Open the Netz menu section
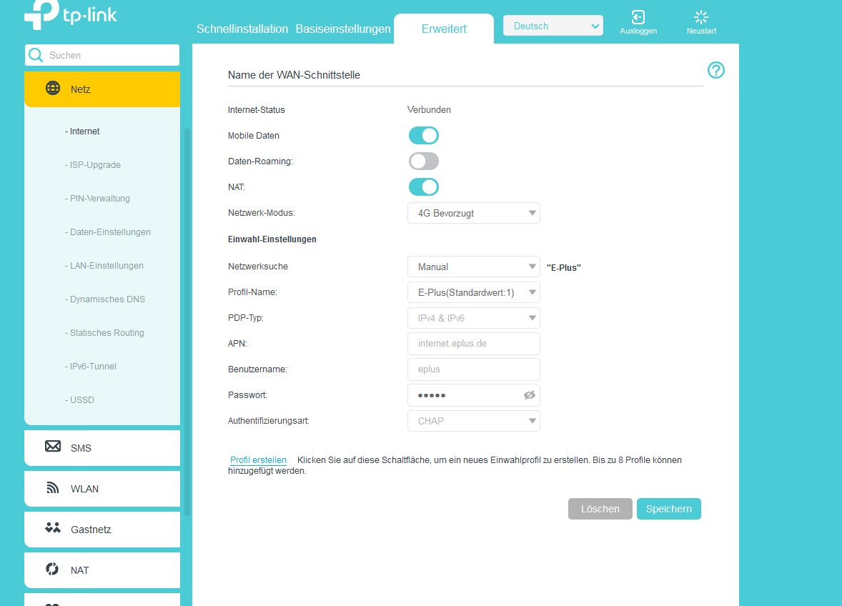 tap(102, 89)
